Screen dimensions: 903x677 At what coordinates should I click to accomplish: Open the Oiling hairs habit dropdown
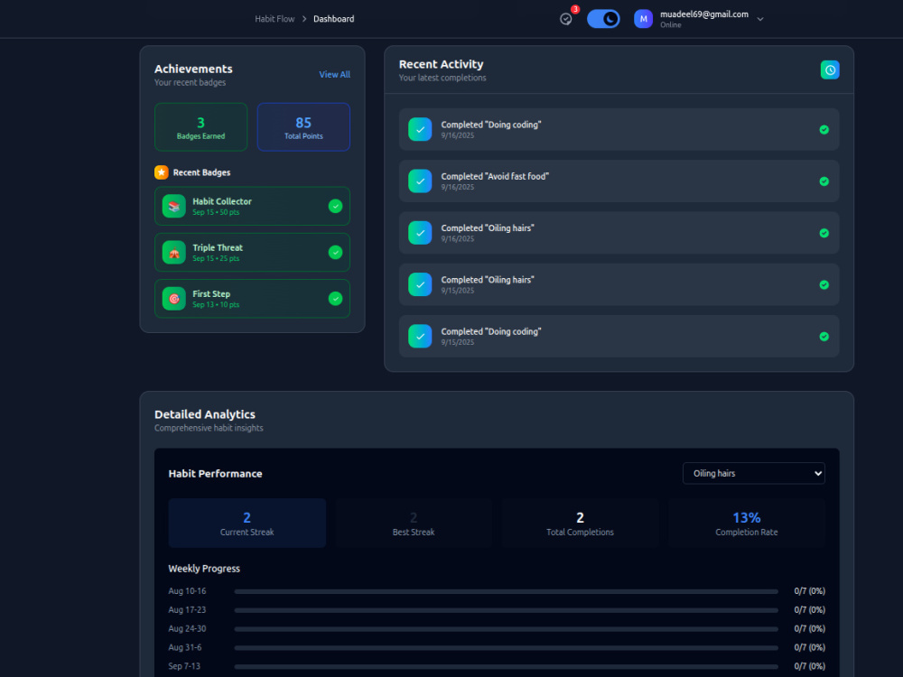click(754, 473)
